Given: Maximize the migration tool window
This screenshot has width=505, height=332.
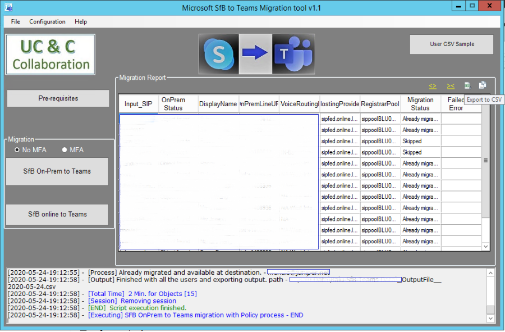Looking at the screenshot, I should [472, 6].
